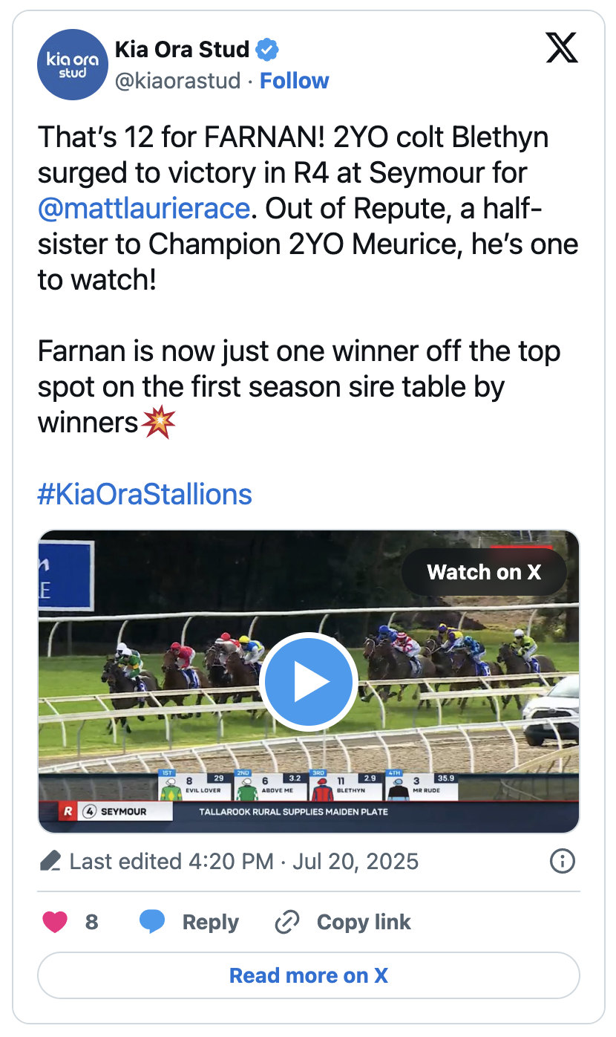Open the Kia Ora Stud display name
Viewport: 616px width, 1037px height.
pyautogui.click(x=182, y=50)
